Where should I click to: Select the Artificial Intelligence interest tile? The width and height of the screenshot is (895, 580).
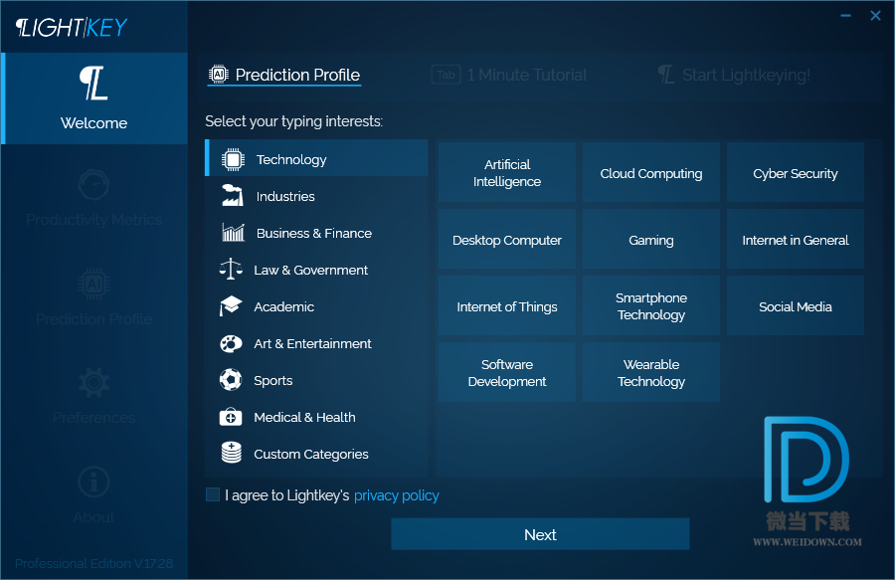tap(507, 172)
